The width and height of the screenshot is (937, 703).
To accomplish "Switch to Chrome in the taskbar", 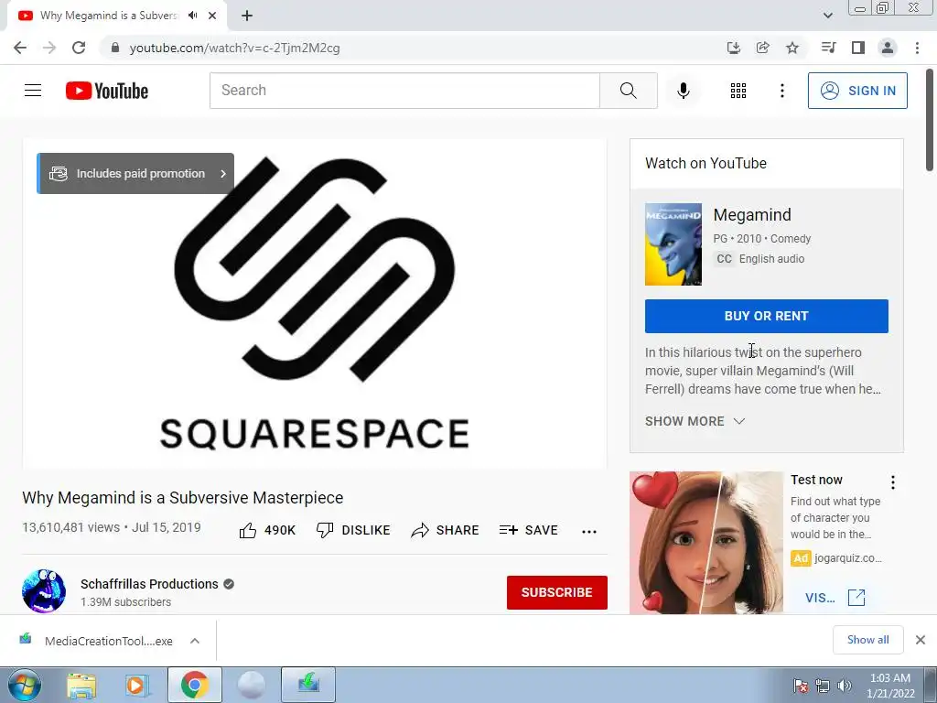I will point(194,685).
